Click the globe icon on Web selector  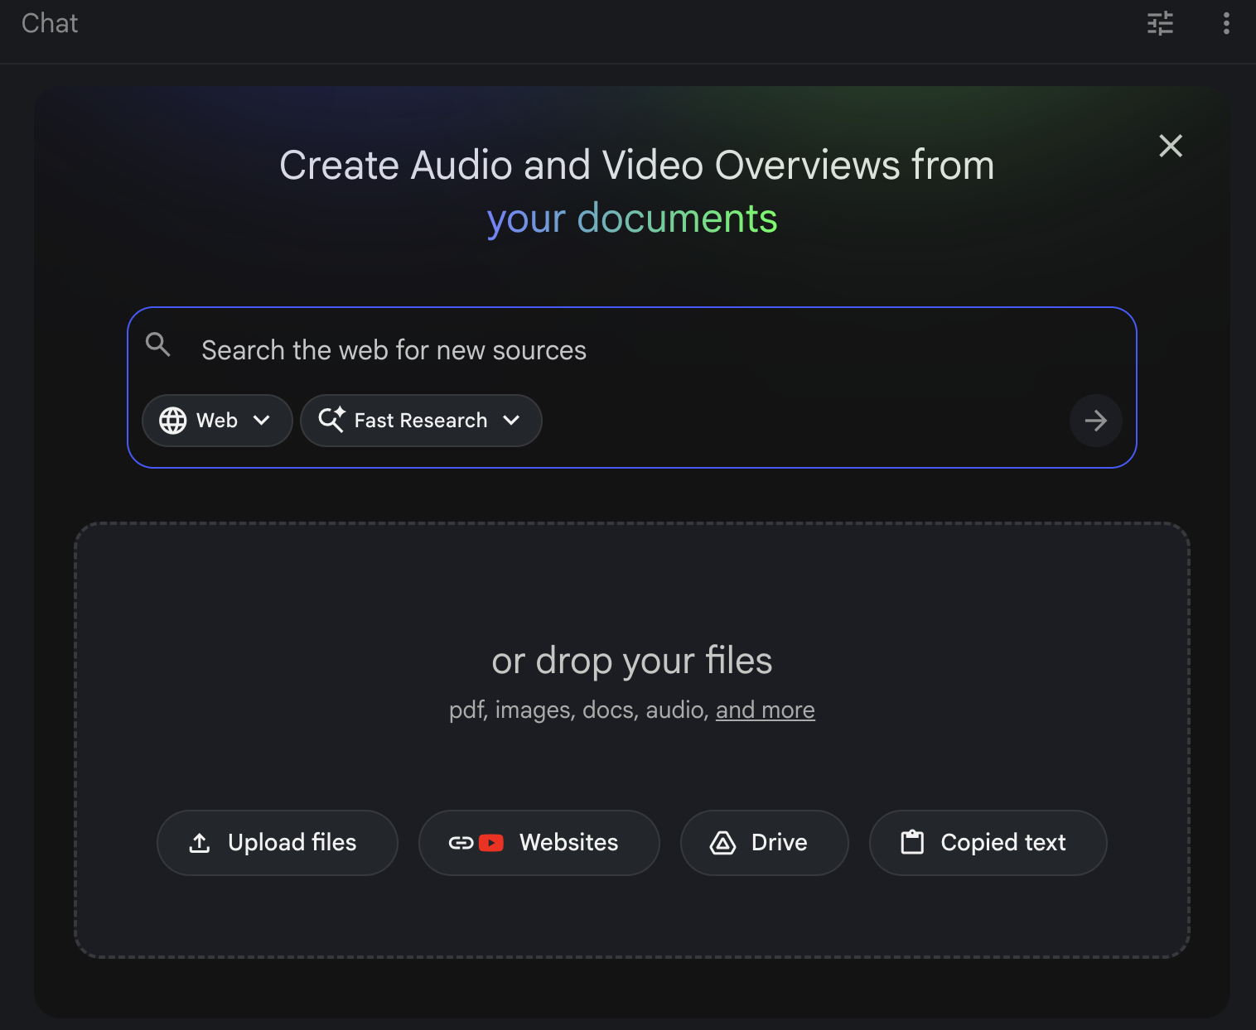(x=173, y=421)
